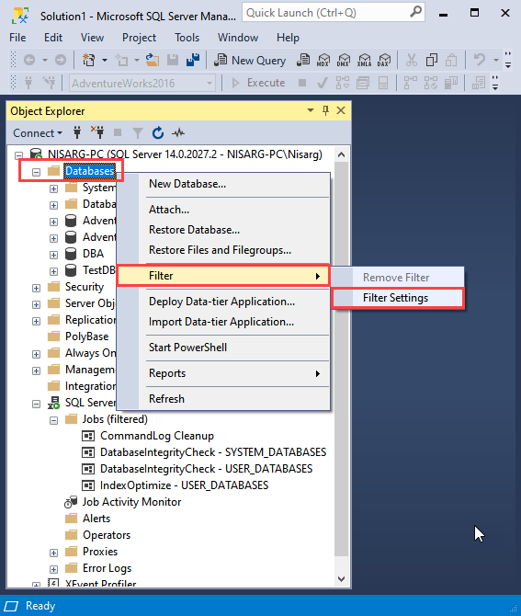
Task: Expand the TestDB database node
Action: (54, 271)
